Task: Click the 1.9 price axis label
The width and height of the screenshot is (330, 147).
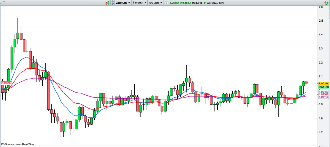Action: pos(321,104)
